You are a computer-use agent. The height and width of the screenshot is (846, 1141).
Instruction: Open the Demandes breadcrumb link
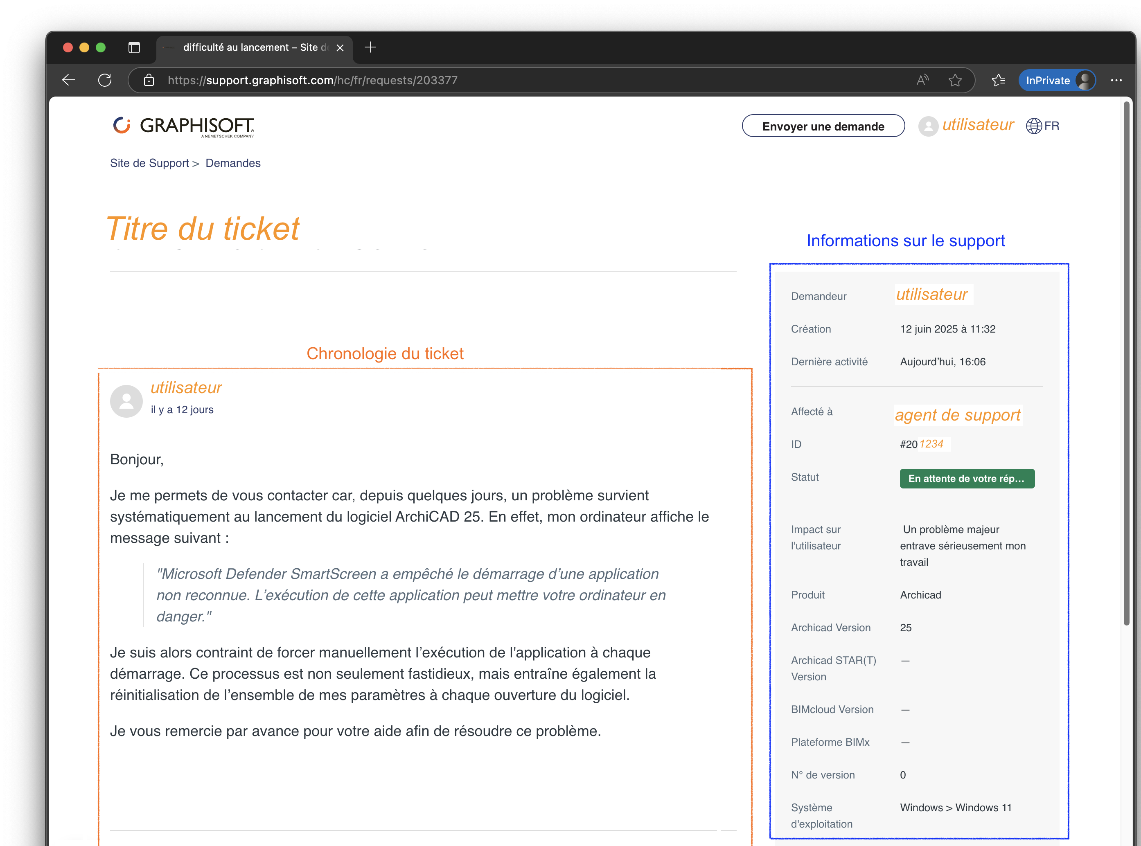point(233,163)
